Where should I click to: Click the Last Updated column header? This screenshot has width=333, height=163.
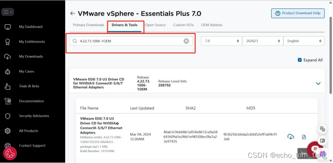tap(142, 108)
